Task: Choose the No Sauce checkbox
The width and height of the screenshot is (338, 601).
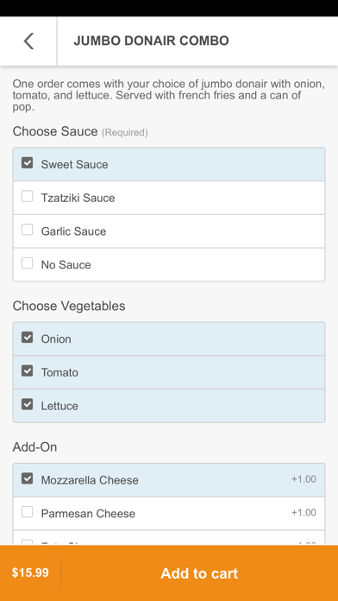Action: (x=27, y=263)
